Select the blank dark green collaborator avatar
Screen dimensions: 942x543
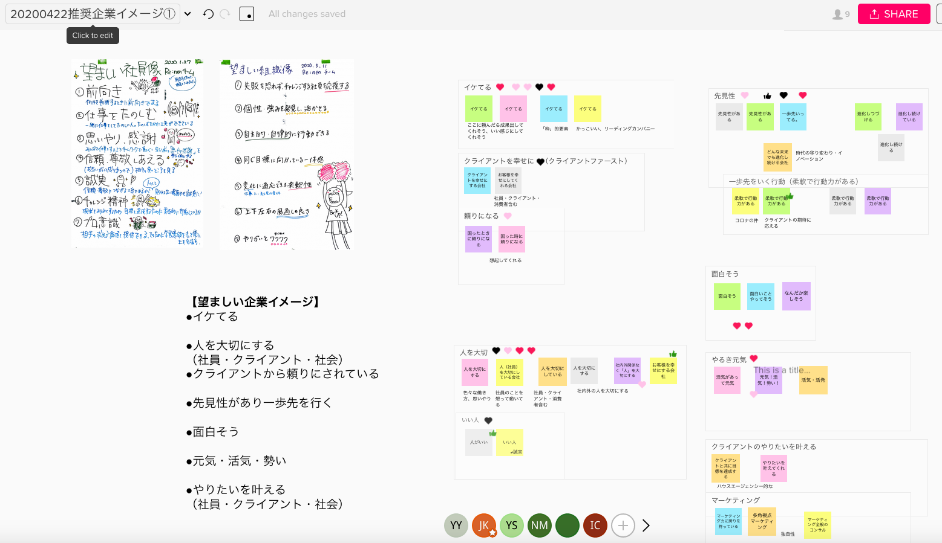(567, 525)
